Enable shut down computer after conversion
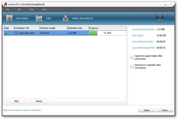 [132, 66]
